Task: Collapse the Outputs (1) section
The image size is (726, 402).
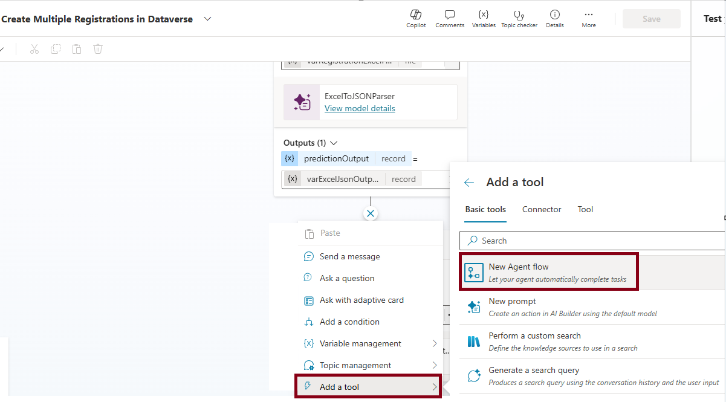Action: [334, 143]
